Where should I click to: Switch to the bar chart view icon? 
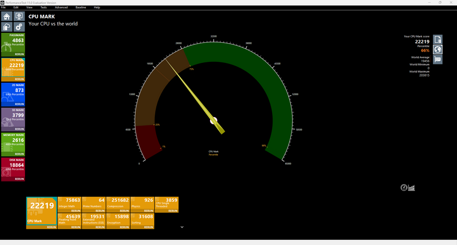[x=411, y=188]
